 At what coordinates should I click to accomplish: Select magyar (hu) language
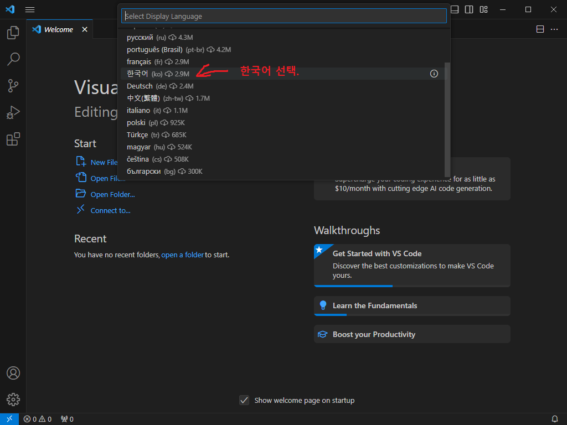pyautogui.click(x=284, y=147)
